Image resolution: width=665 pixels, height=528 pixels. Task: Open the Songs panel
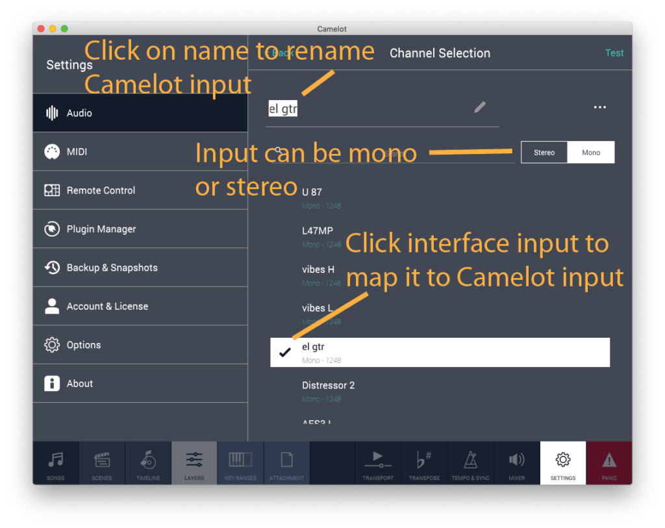(x=55, y=462)
